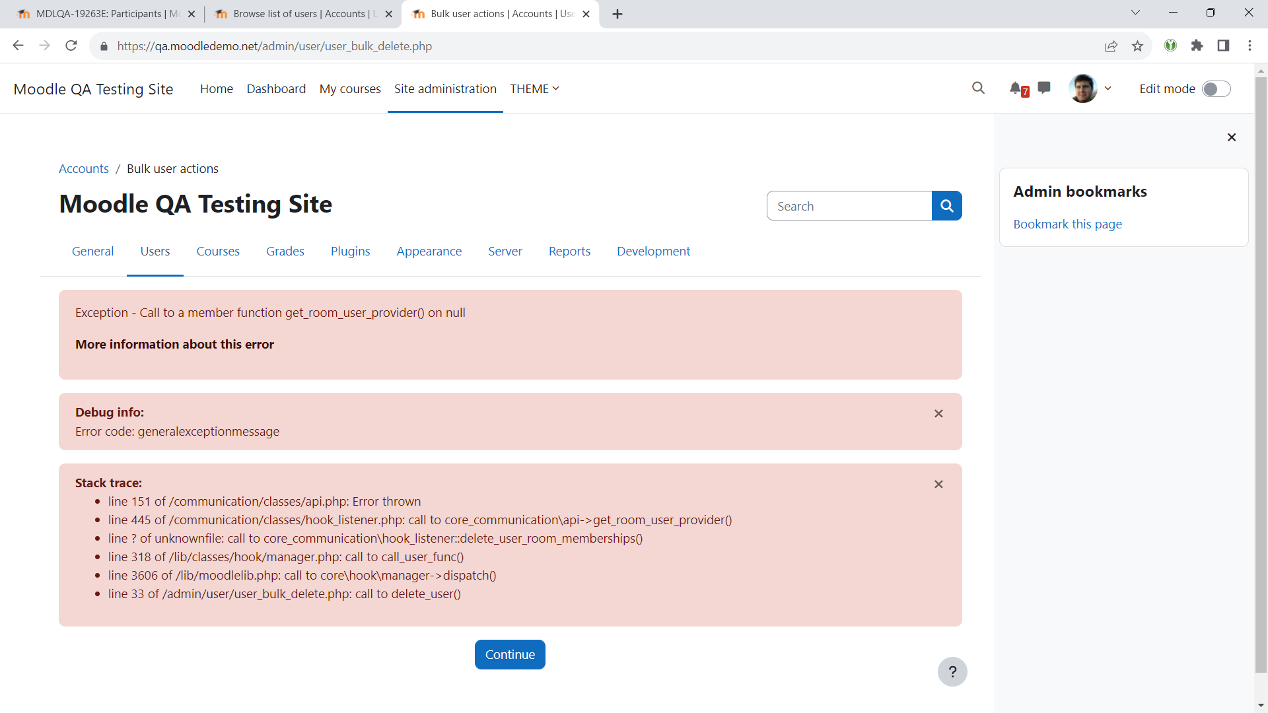Select Site administration in top navigation
The height and width of the screenshot is (713, 1268).
click(445, 88)
